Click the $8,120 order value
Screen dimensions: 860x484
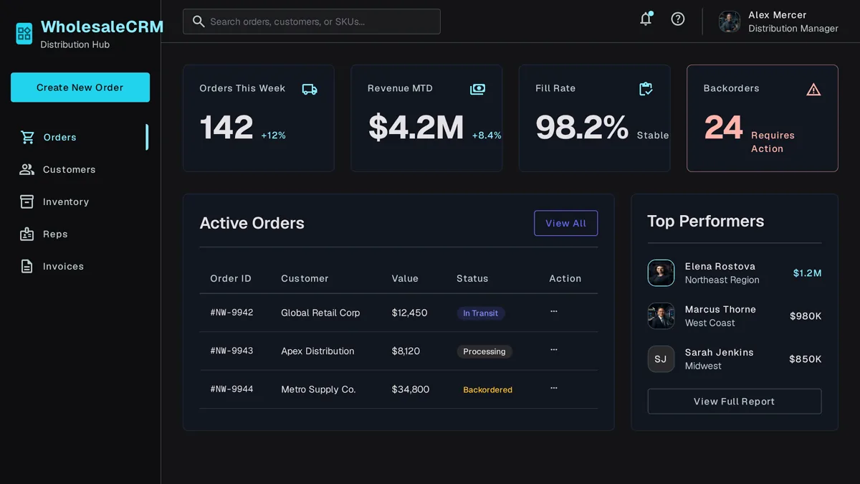point(406,351)
